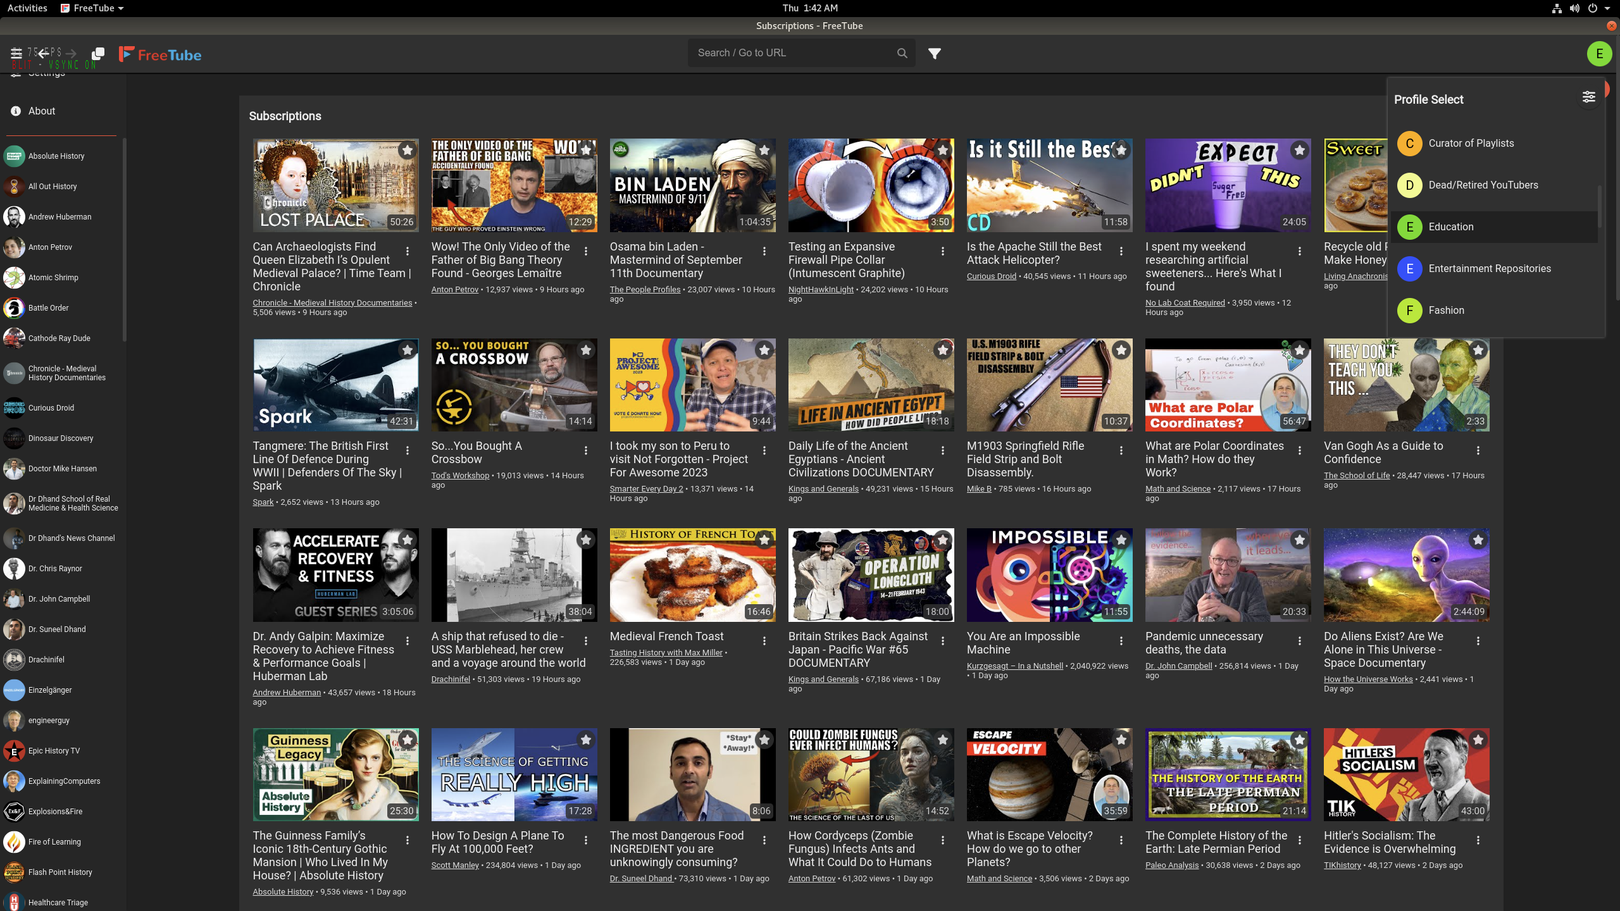Open profile settings sliders icon

point(1588,97)
